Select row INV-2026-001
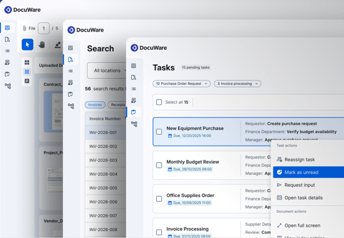The width and height of the screenshot is (344, 238). (x=105, y=133)
